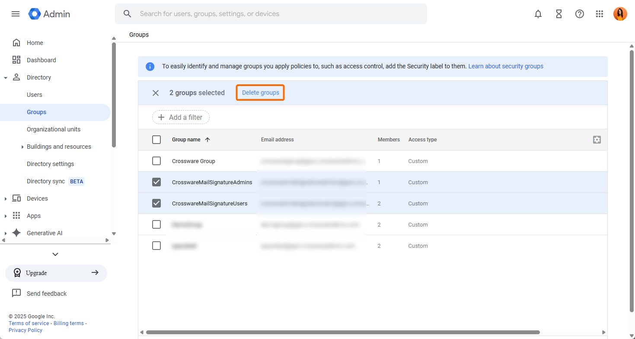This screenshot has height=339, width=635.
Task: Expand the Buildings and resources arrow
Action: tap(22, 147)
